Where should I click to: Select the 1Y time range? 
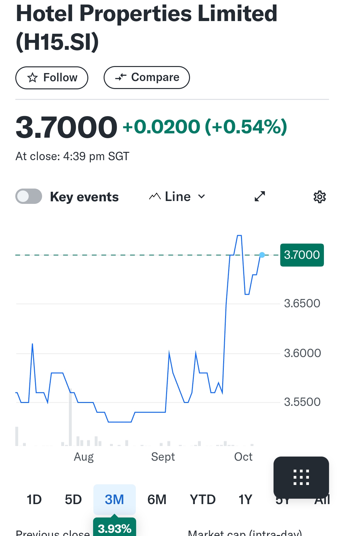point(245,499)
